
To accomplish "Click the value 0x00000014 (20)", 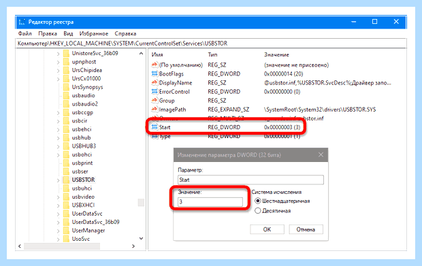I will (x=283, y=73).
